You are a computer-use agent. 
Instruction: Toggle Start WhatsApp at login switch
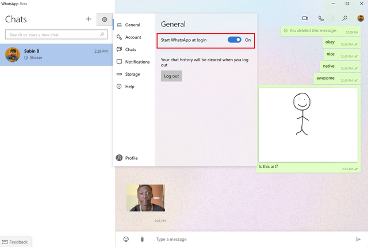click(x=234, y=40)
